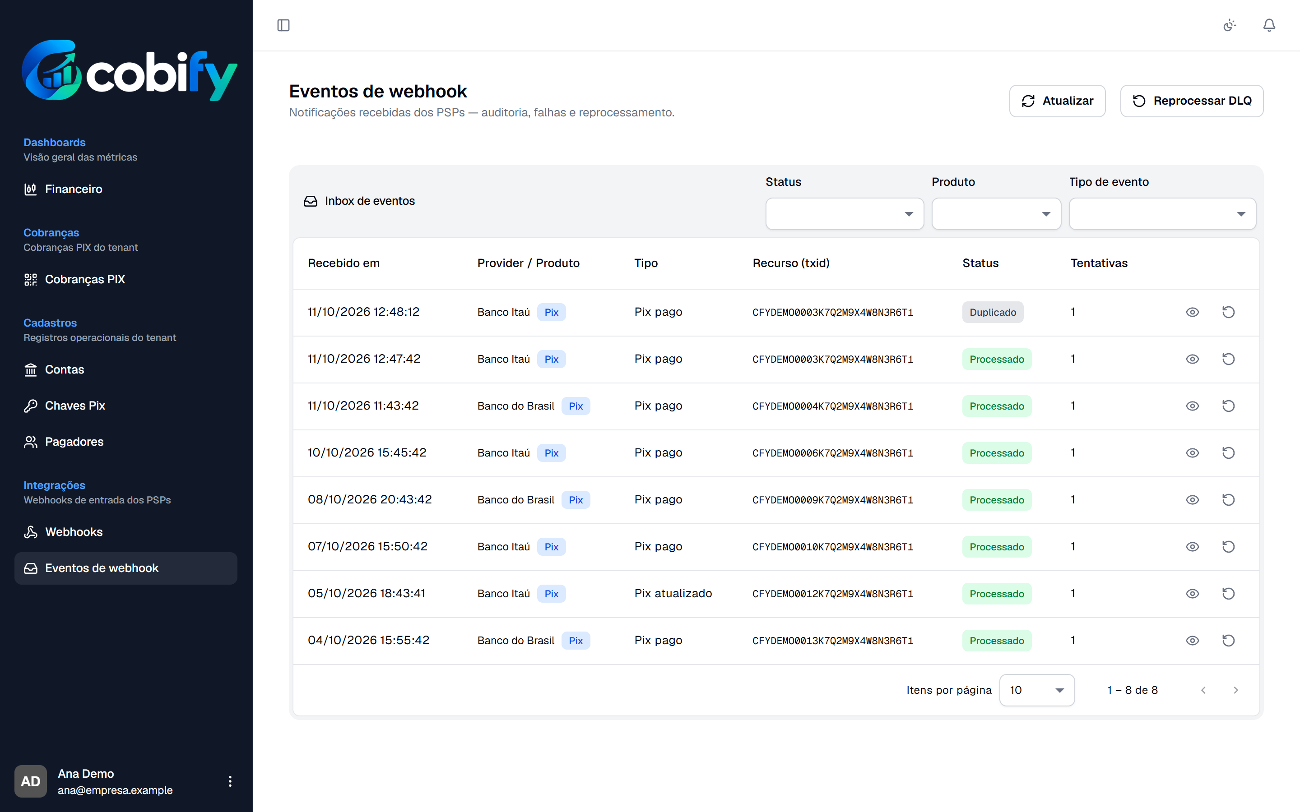Click the Atualizar button
The width and height of the screenshot is (1300, 812).
pyautogui.click(x=1057, y=101)
